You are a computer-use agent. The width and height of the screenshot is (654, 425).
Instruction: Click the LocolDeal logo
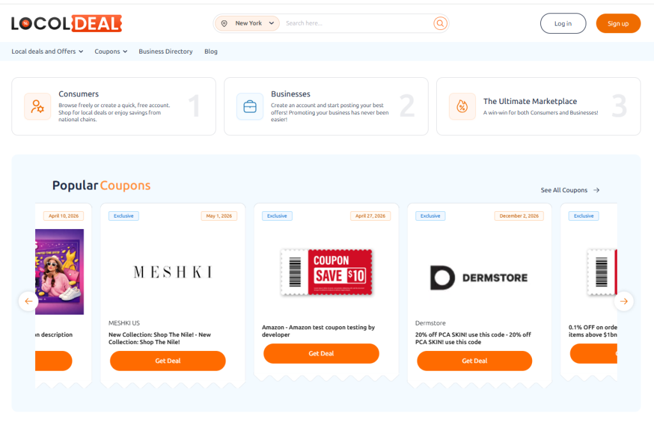tap(66, 23)
